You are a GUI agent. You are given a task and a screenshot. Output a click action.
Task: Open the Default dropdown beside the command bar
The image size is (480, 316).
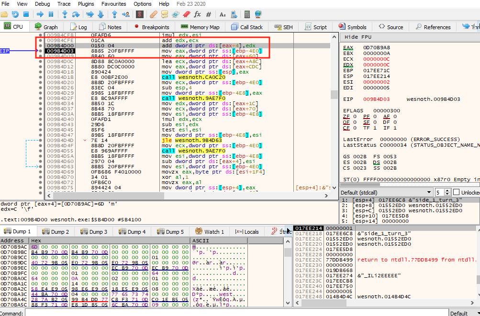click(x=464, y=313)
